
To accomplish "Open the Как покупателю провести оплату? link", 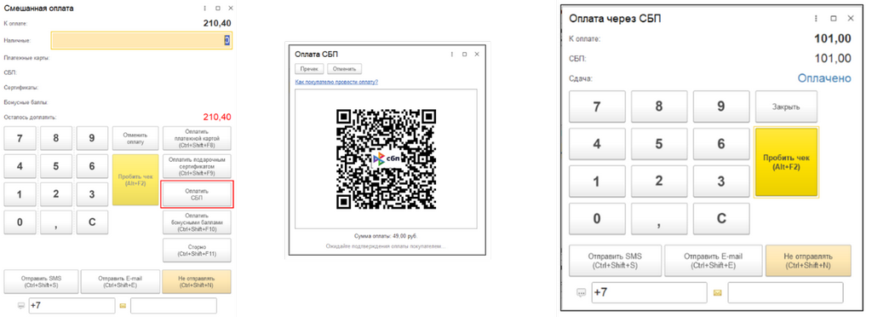I will pos(336,82).
